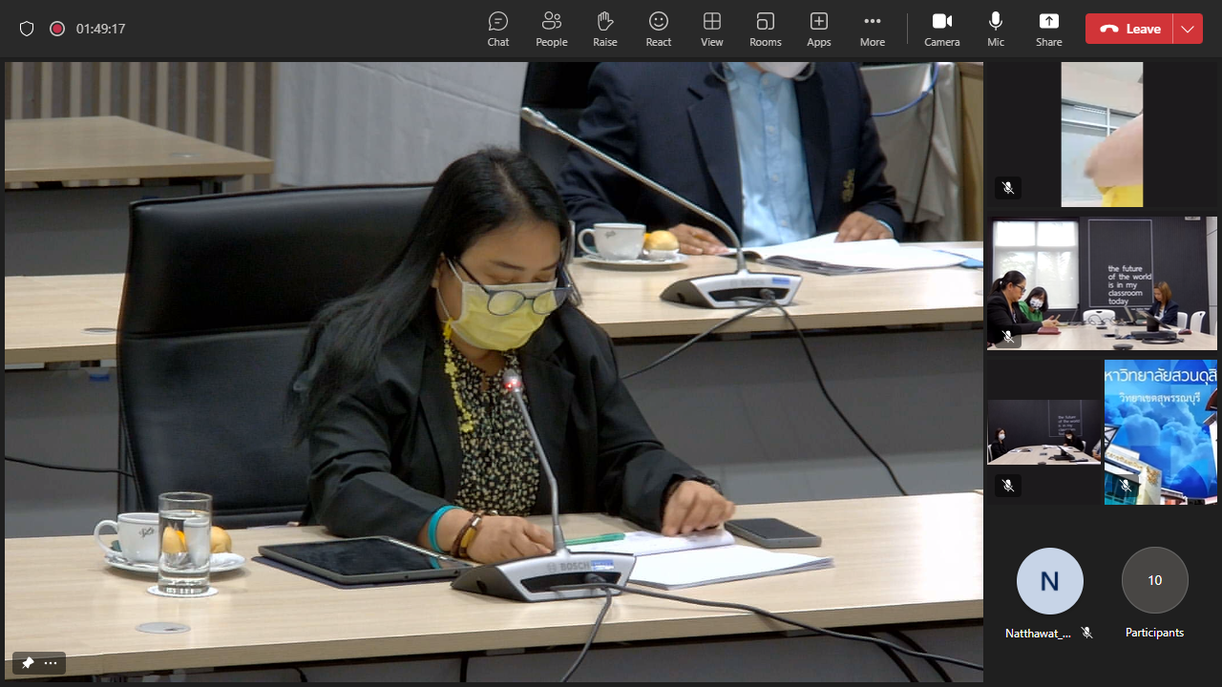Select the top participant video tile
The width and height of the screenshot is (1222, 687).
(1102, 135)
